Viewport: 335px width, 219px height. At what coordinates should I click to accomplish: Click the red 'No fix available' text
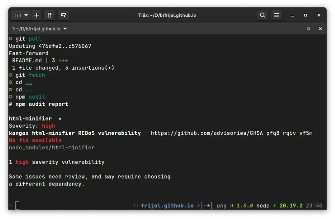35,140
